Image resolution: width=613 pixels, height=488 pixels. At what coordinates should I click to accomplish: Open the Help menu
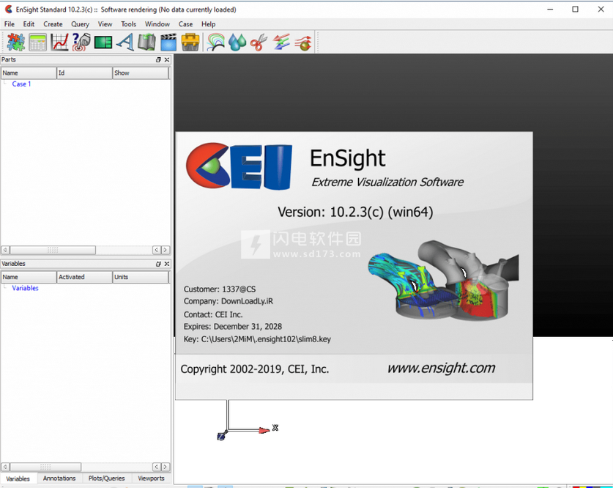pyautogui.click(x=209, y=24)
